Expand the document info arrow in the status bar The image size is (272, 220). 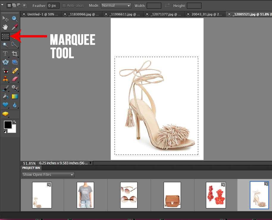[x=91, y=163]
